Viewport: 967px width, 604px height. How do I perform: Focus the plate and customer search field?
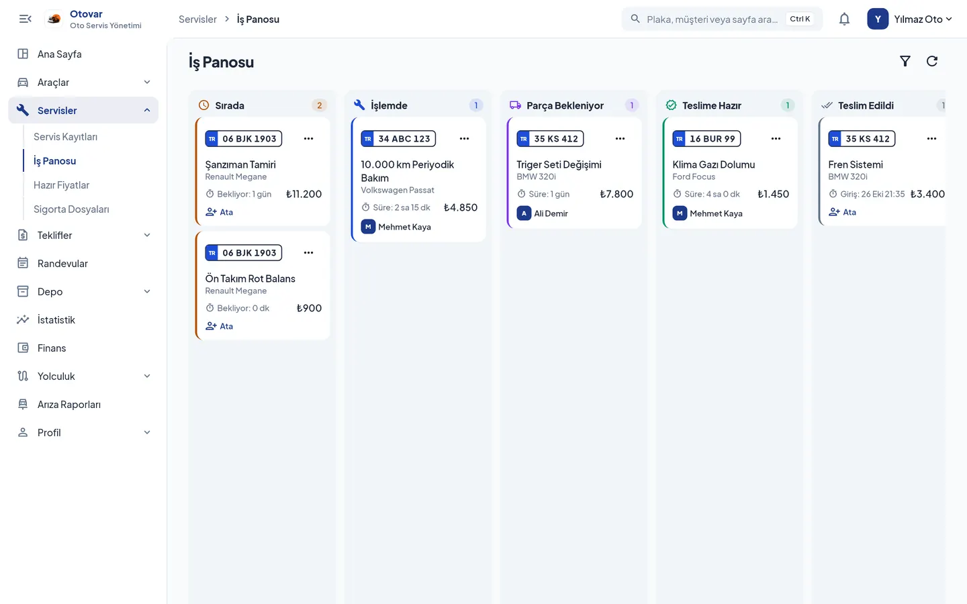[x=722, y=19]
